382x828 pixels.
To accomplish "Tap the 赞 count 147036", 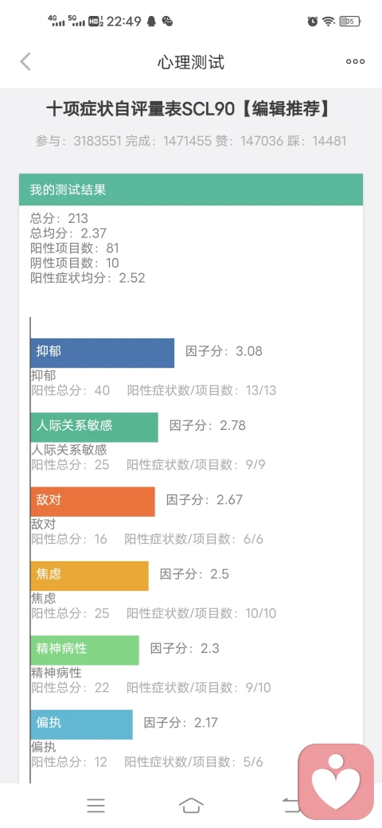I will (x=265, y=141).
